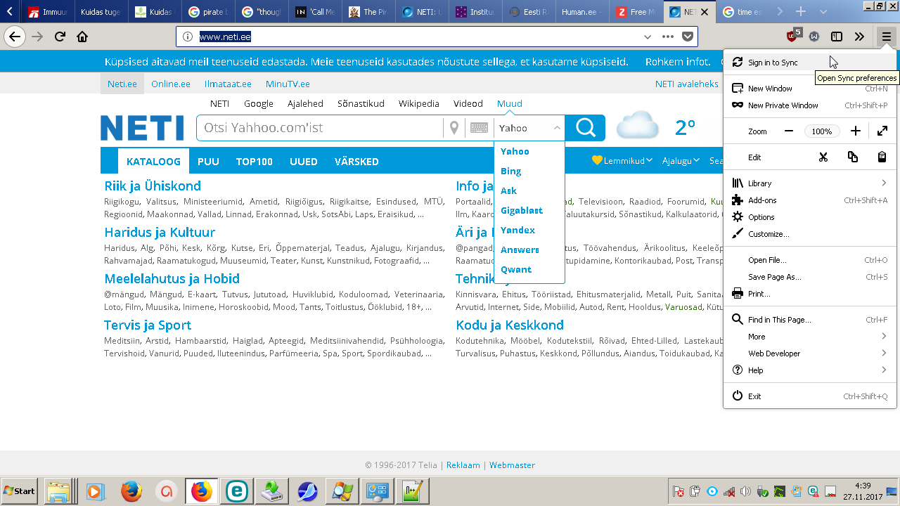This screenshot has height=506, width=900.
Task: Open Kodu ja Keskkond category
Action: tap(510, 325)
